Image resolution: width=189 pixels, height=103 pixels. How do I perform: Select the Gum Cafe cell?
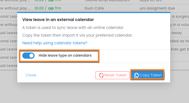coord(94,8)
